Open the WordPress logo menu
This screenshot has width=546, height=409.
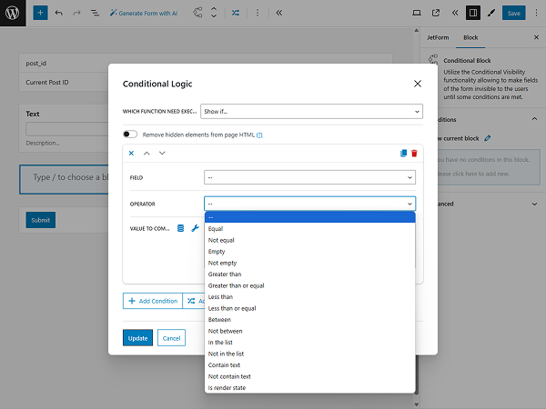13,13
